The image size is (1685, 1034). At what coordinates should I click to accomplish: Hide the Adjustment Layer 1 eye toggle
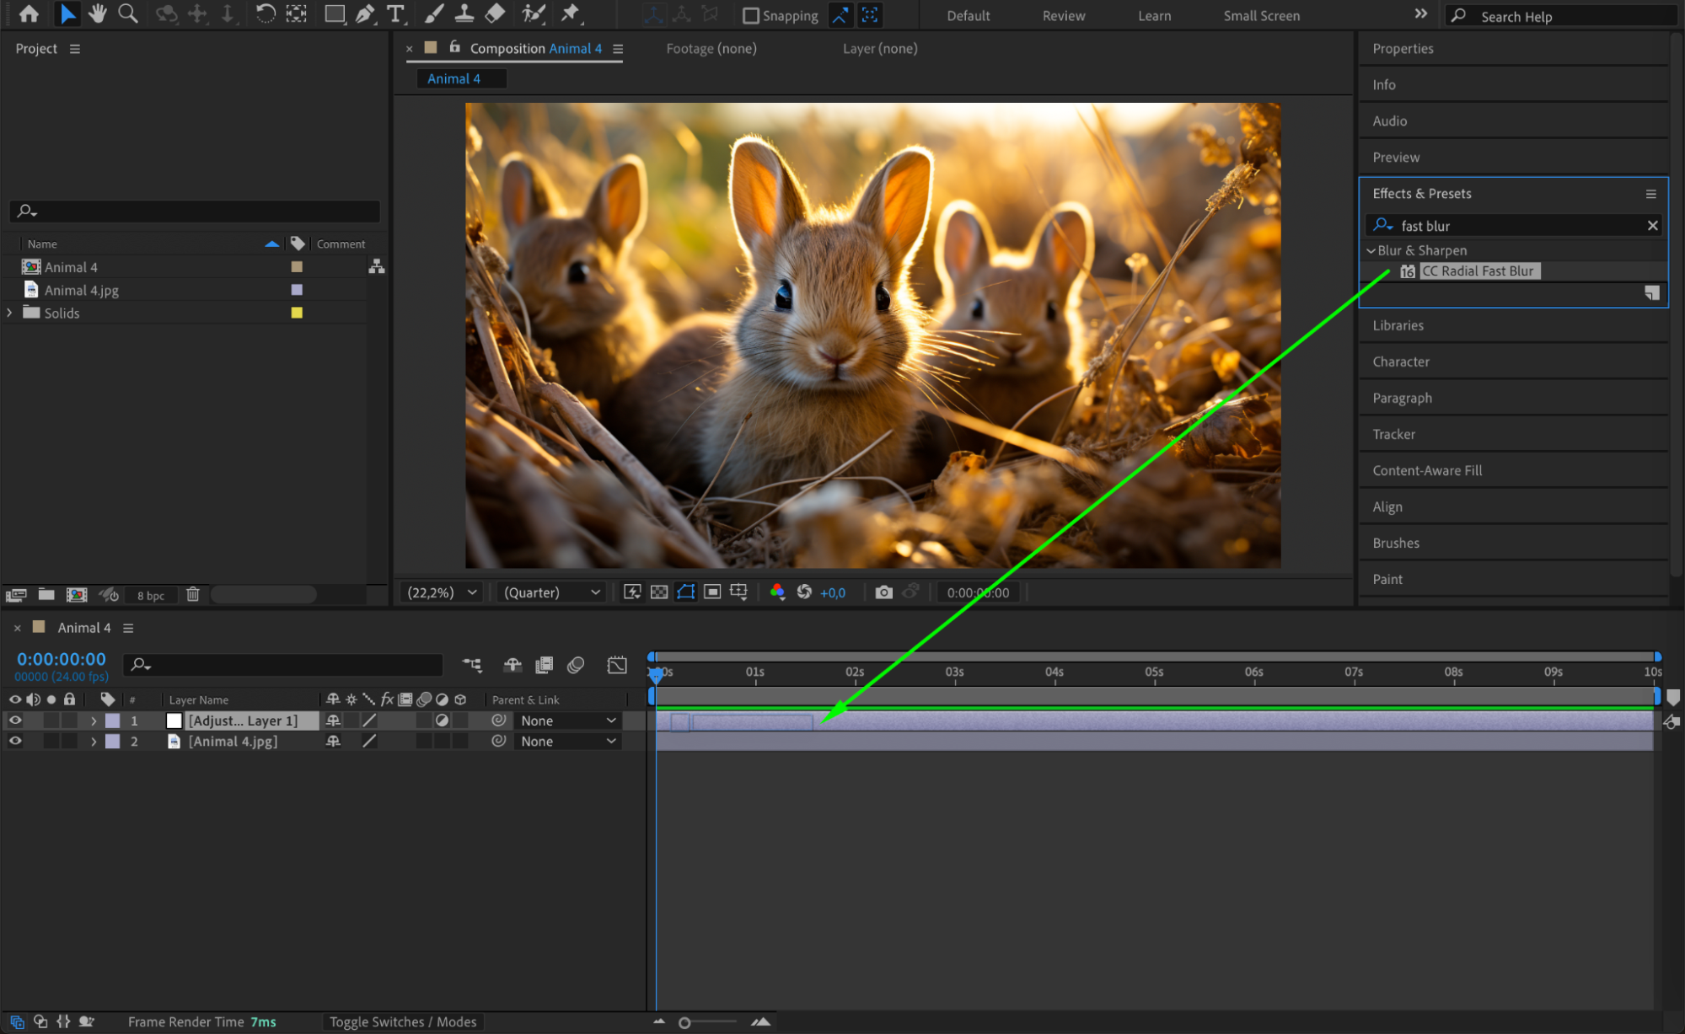coord(15,721)
